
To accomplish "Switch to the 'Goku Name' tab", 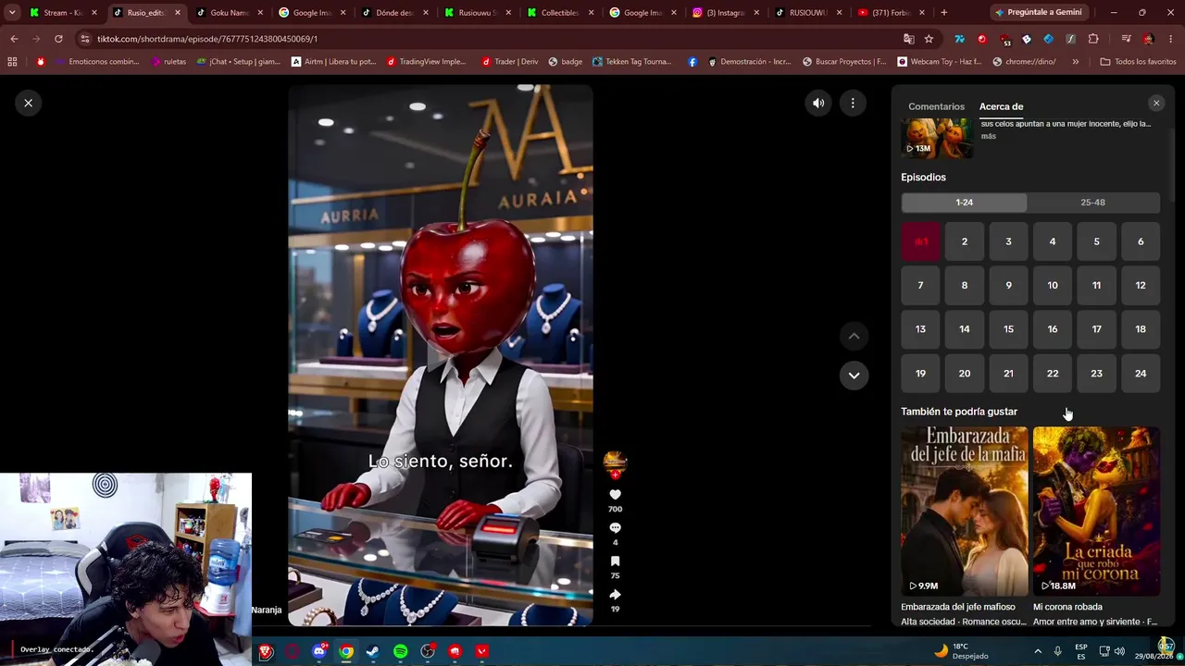I will click(230, 13).
